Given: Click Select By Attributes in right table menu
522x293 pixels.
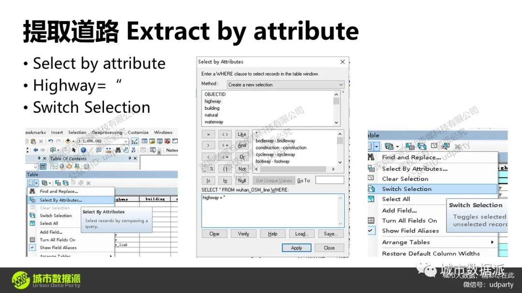Looking at the screenshot, I should coord(415,169).
